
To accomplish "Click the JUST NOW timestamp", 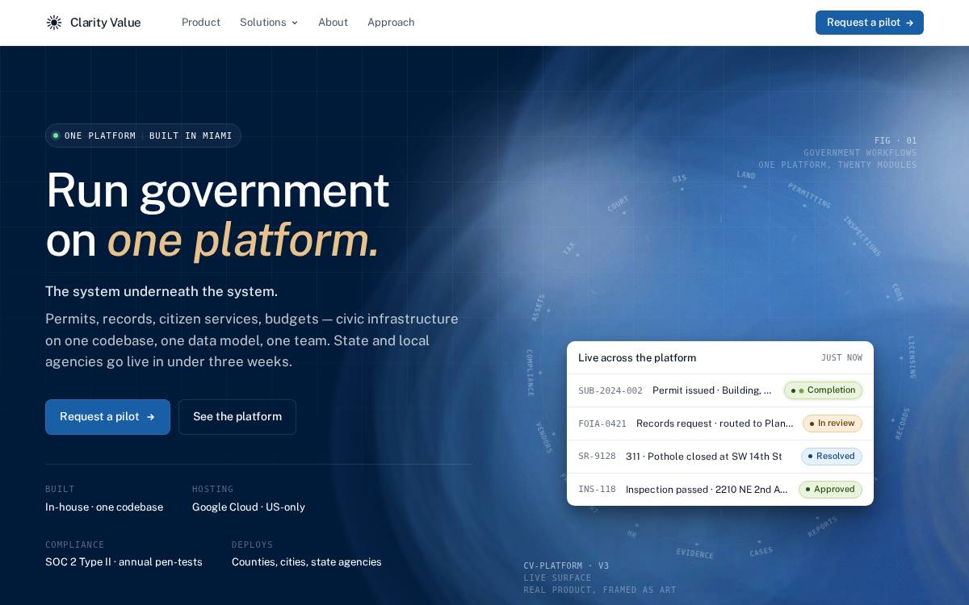I will 841,358.
